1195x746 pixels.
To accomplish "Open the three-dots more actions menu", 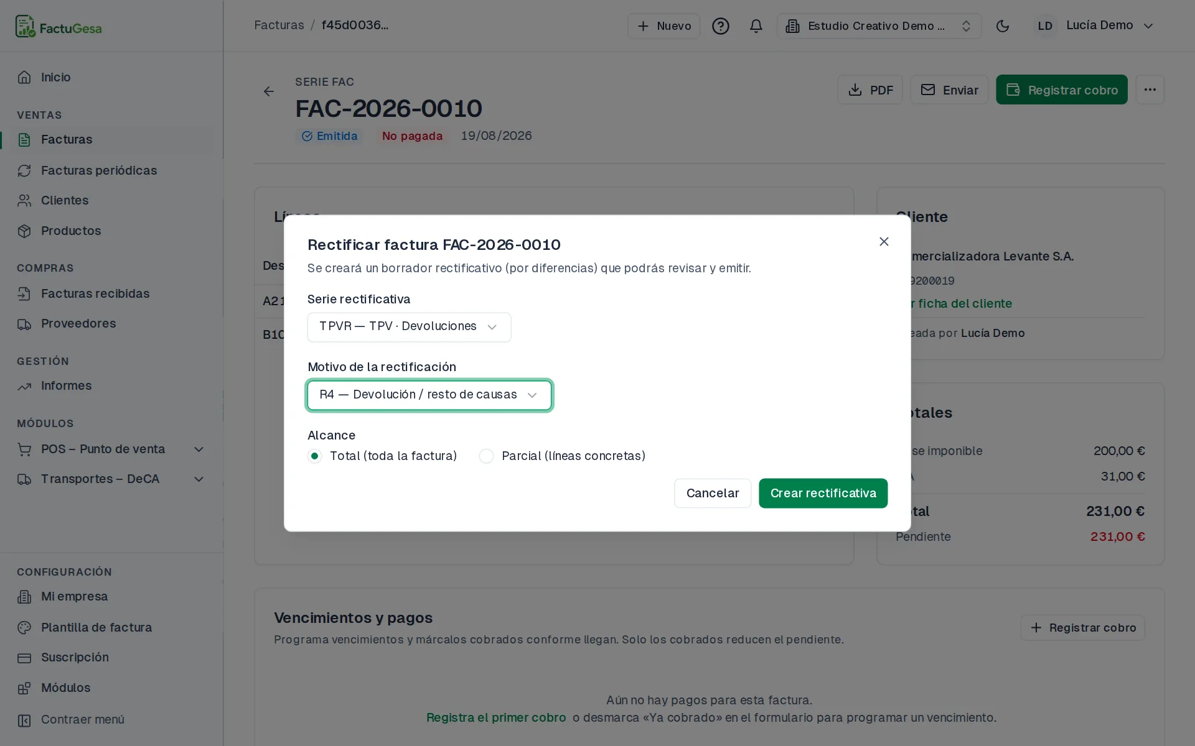I will tap(1150, 90).
